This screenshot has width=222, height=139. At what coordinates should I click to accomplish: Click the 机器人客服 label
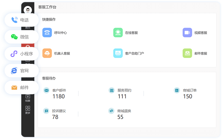click(62, 53)
